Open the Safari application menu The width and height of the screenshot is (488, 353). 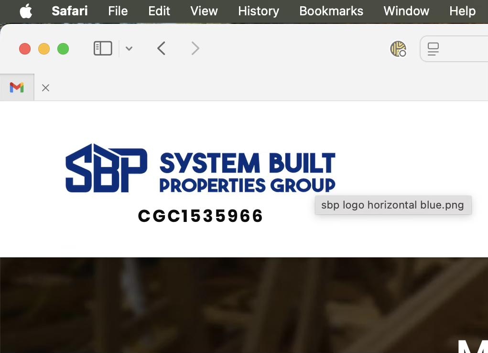click(x=70, y=11)
